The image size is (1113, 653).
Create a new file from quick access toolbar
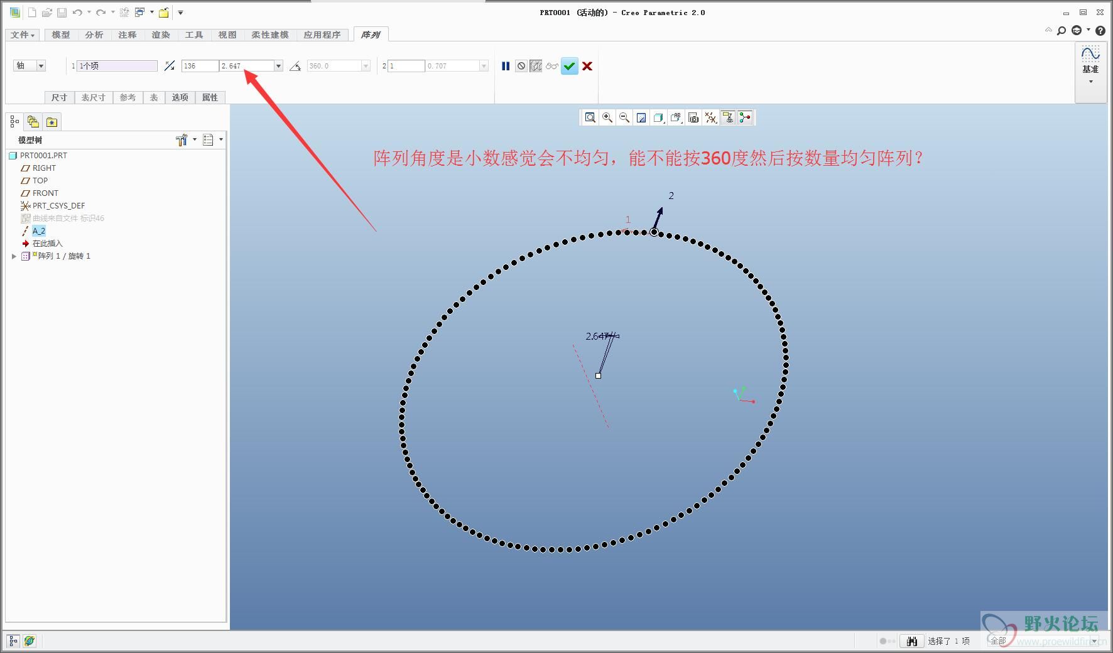[32, 13]
